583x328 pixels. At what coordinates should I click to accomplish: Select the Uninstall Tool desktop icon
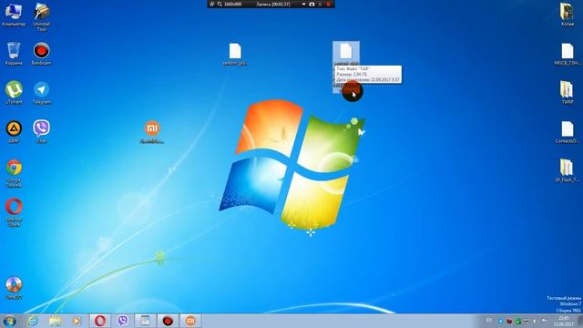(x=42, y=16)
